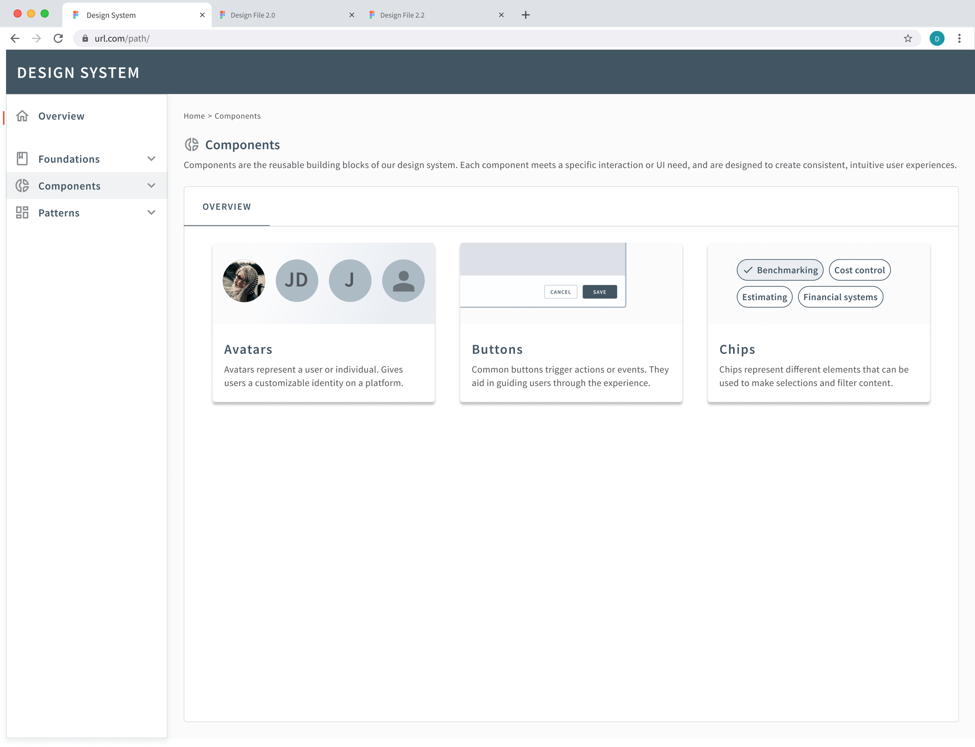Open the OVERVIEW tab in Components page
Image resolution: width=975 pixels, height=747 pixels.
point(227,206)
